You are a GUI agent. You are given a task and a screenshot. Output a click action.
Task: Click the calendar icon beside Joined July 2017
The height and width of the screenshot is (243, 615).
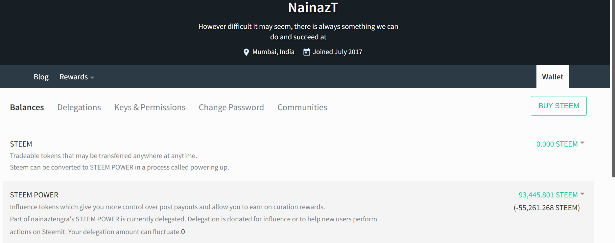[x=307, y=52]
